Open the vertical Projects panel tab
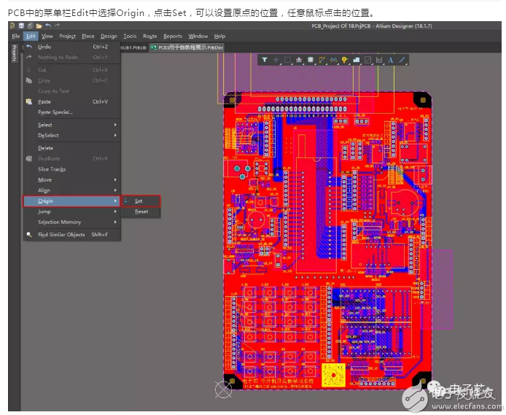Screen dimensions: 506x415 point(14,53)
